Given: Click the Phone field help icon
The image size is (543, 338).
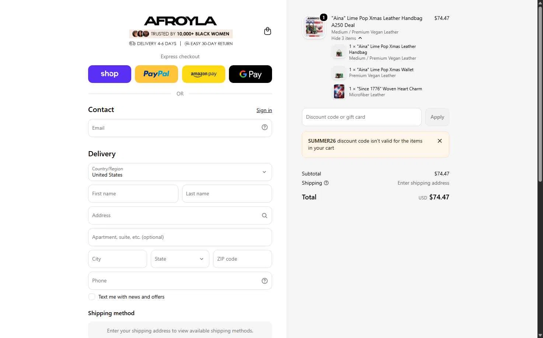Looking at the screenshot, I should tap(265, 281).
